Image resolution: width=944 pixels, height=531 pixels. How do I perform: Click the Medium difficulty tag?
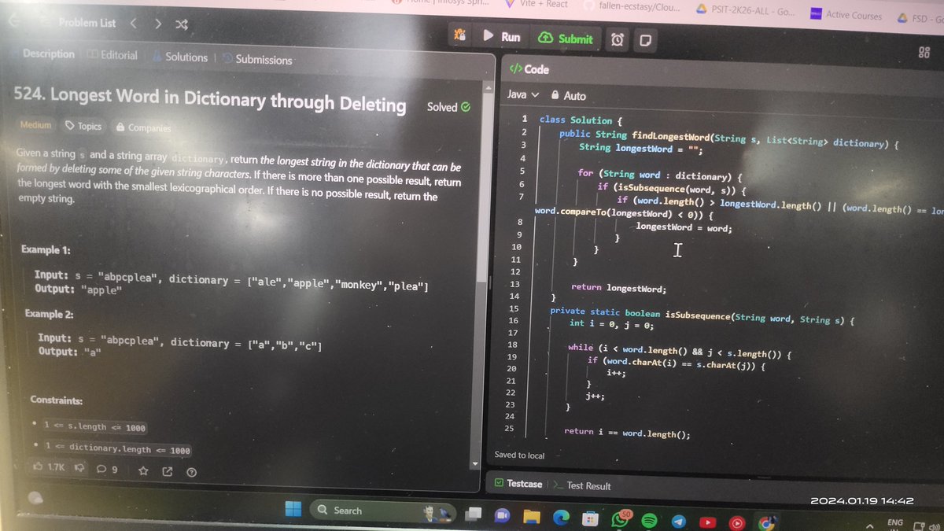35,124
